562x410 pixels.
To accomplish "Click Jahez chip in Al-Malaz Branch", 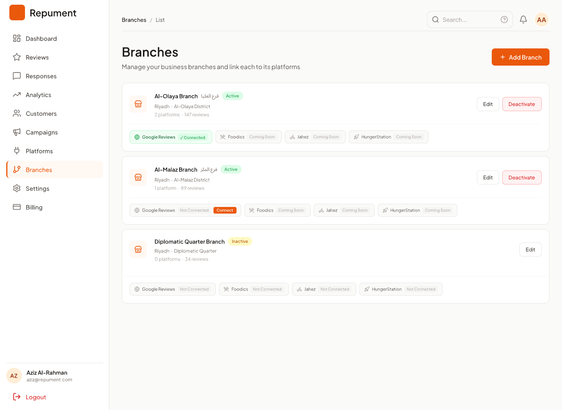I will coord(344,210).
